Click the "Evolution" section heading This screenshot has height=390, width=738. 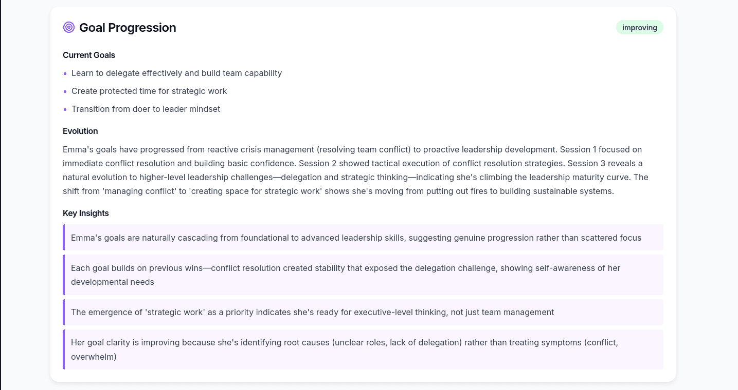(x=80, y=131)
